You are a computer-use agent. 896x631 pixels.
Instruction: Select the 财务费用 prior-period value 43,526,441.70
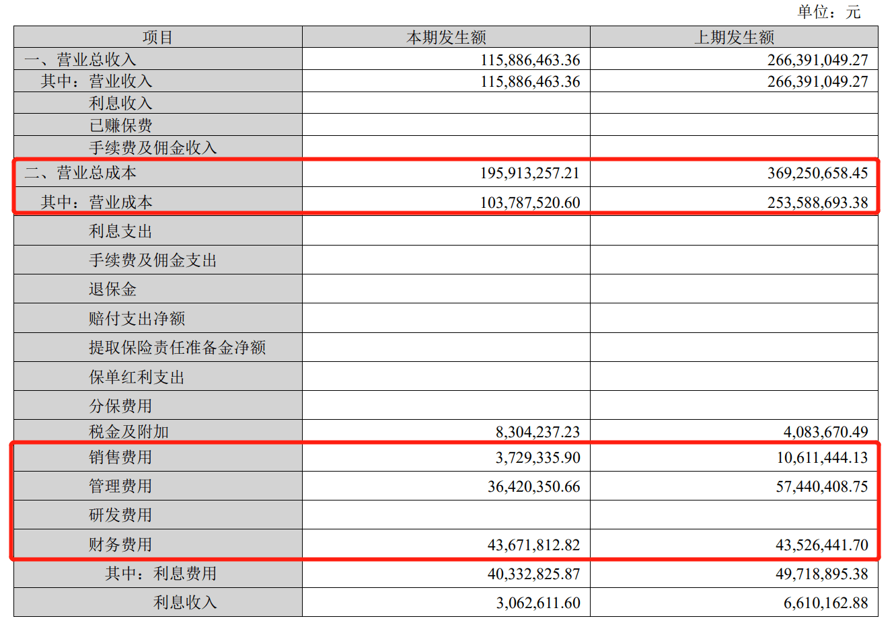click(x=821, y=545)
